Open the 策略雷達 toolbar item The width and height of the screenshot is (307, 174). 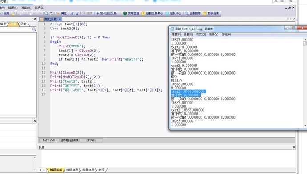point(131,13)
